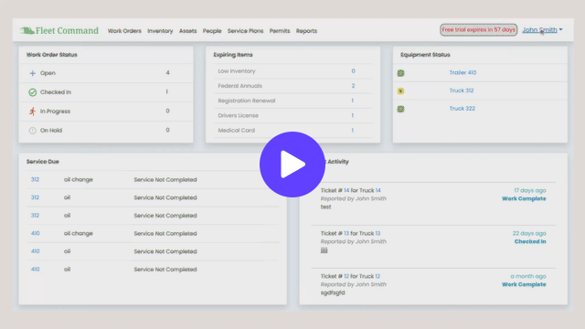This screenshot has width=585, height=329.
Task: Click the Low Inventory count 0
Action: click(353, 71)
